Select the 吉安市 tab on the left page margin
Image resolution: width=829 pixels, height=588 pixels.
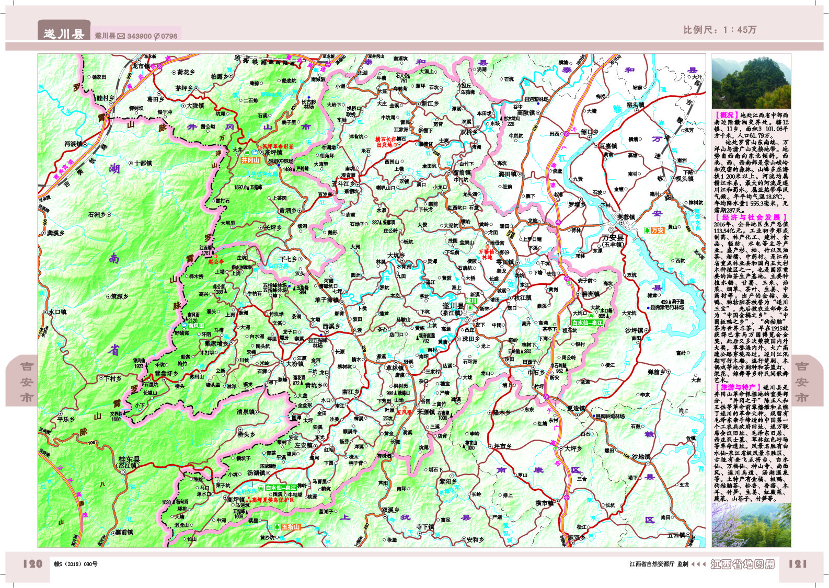(22, 382)
